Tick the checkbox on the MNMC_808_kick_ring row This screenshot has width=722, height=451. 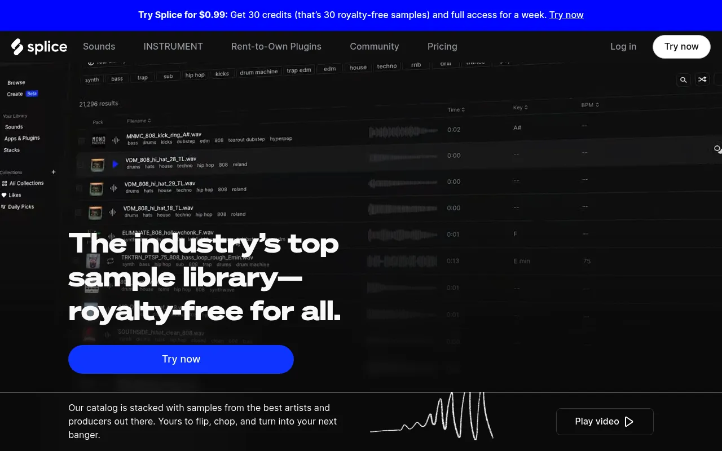[x=81, y=141]
